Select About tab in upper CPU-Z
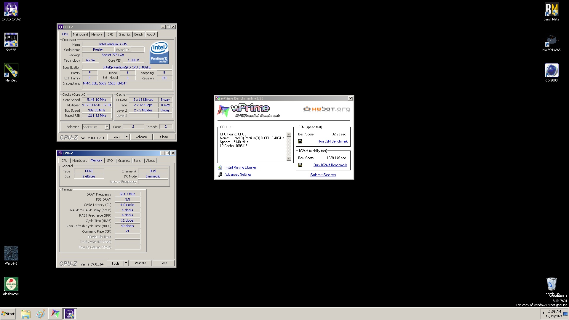569x320 pixels. [x=151, y=34]
